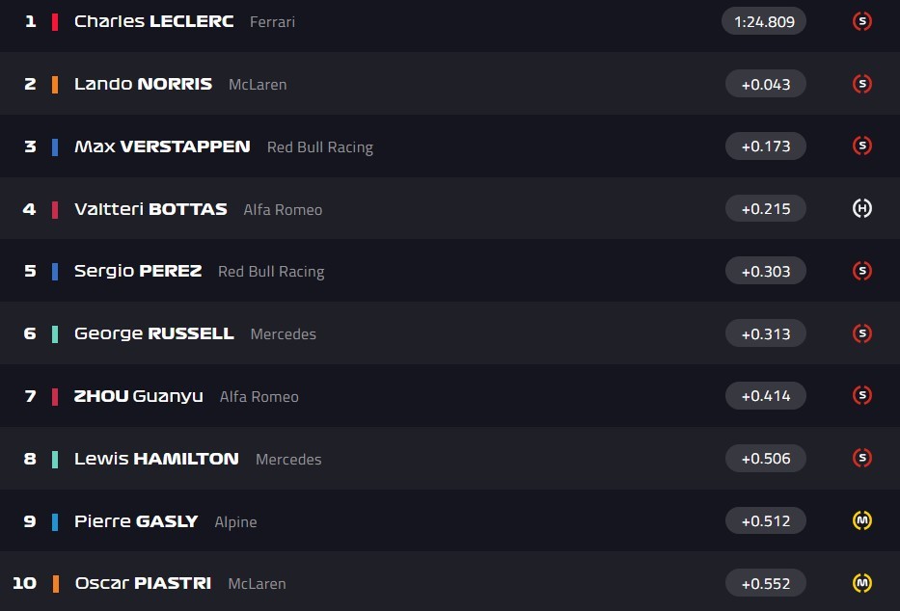Image resolution: width=900 pixels, height=611 pixels.
Task: Click Gasly's yellow medium tyre icon
Action: click(x=862, y=521)
